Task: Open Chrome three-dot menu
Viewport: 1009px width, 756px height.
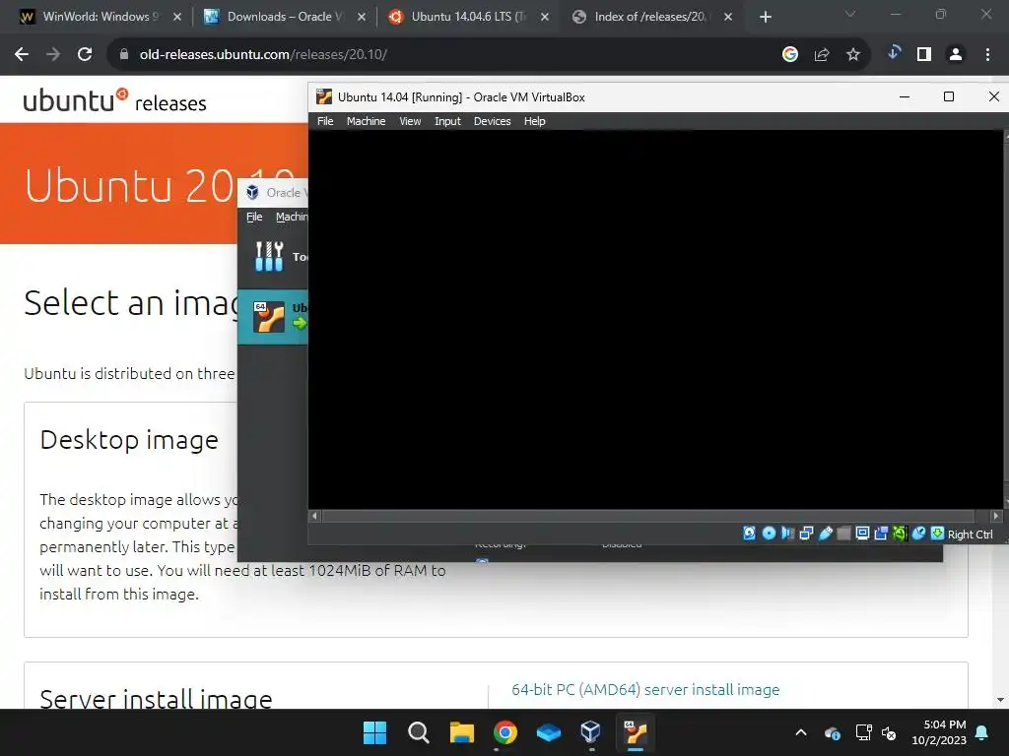Action: [987, 55]
